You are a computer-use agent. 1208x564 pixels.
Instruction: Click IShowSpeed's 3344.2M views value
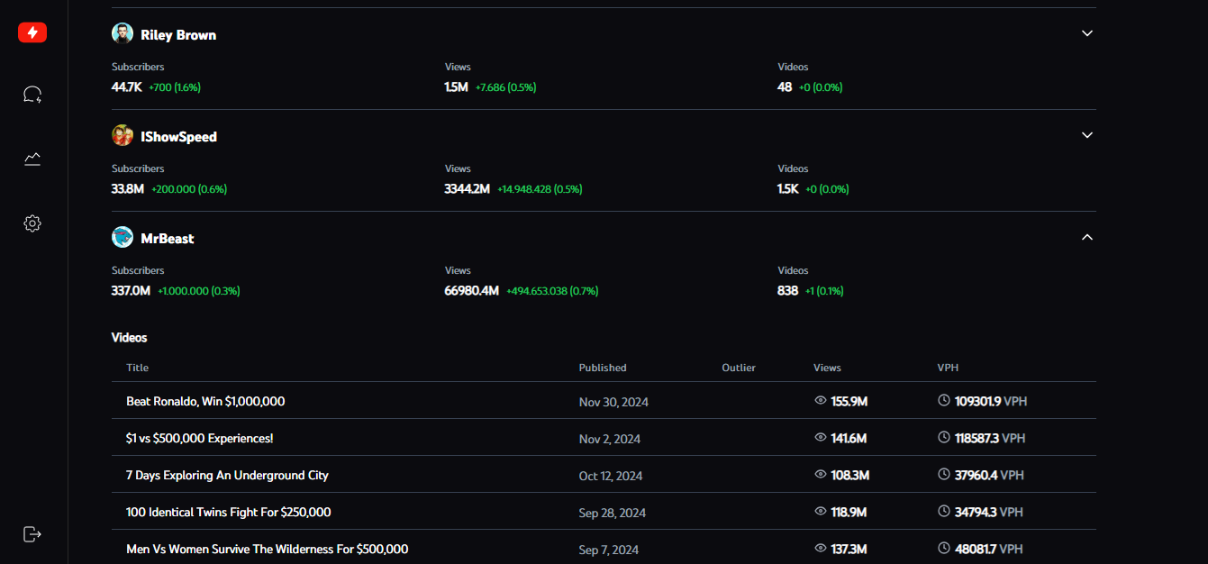[468, 189]
